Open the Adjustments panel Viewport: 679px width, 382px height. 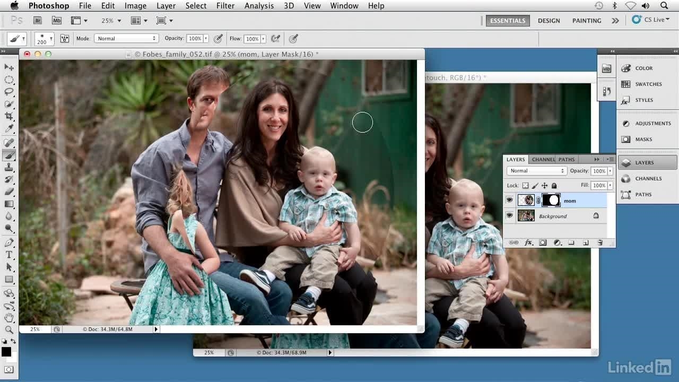point(647,123)
